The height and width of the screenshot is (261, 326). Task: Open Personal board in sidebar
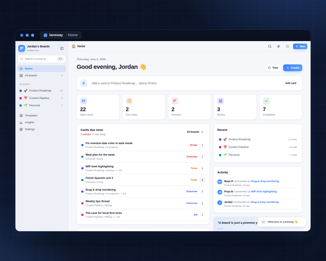tap(42, 105)
